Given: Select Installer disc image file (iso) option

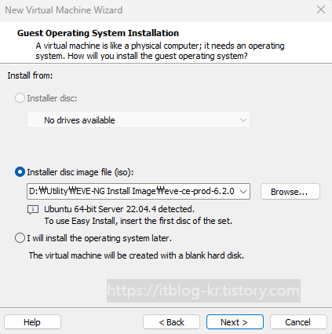Looking at the screenshot, I should tap(20, 172).
